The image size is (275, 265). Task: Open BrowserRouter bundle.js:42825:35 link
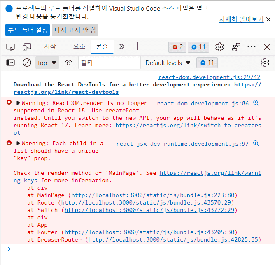click(173, 239)
